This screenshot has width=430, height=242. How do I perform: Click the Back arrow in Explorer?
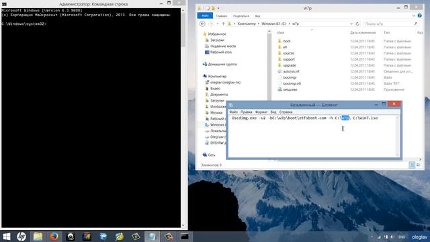point(202,24)
